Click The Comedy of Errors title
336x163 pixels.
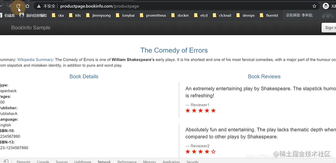(174, 50)
